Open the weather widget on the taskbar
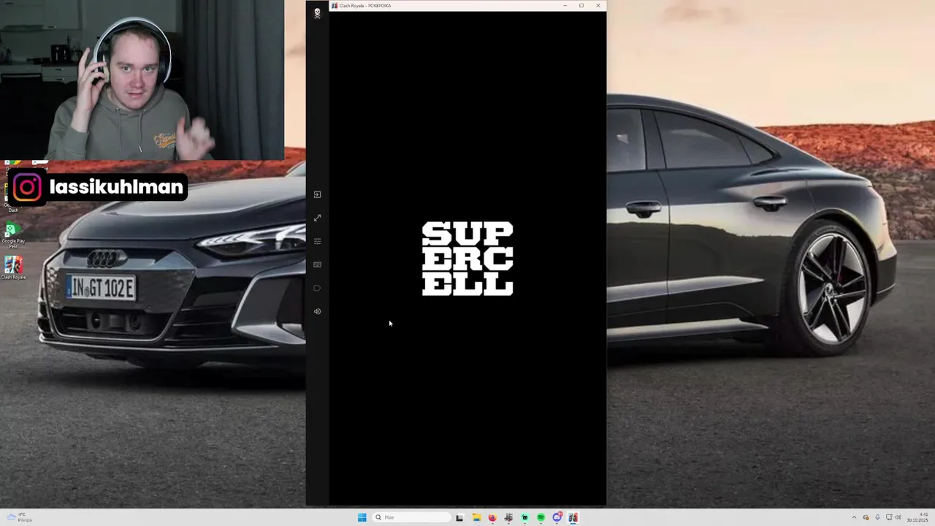 (20, 517)
